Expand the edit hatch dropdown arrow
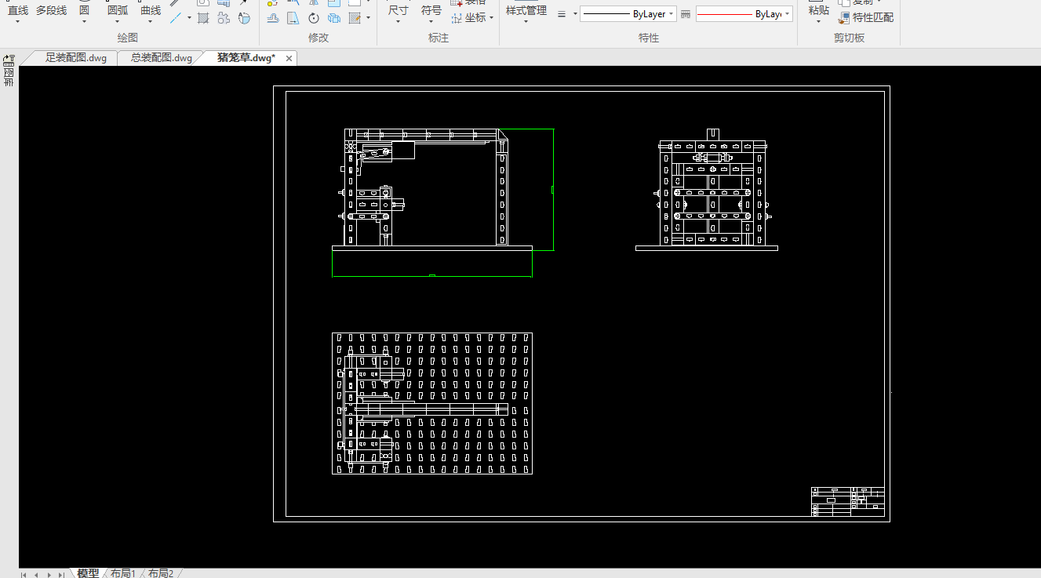This screenshot has width=1041, height=578. [368, 17]
